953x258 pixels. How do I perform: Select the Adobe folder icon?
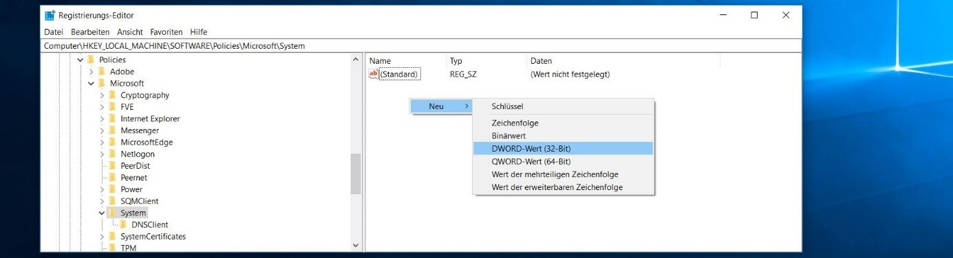click(x=102, y=71)
